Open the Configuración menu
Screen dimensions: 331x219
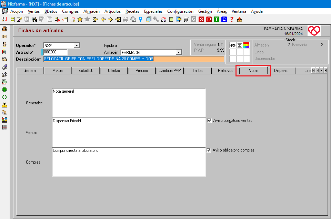[x=180, y=11]
